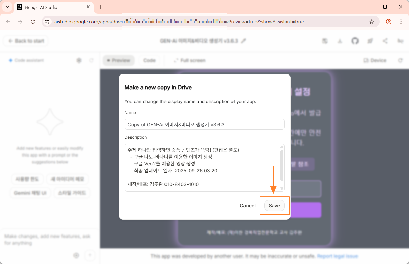This screenshot has height=264, width=409.
Task: View site information icon in address bar
Action: [x=47, y=22]
